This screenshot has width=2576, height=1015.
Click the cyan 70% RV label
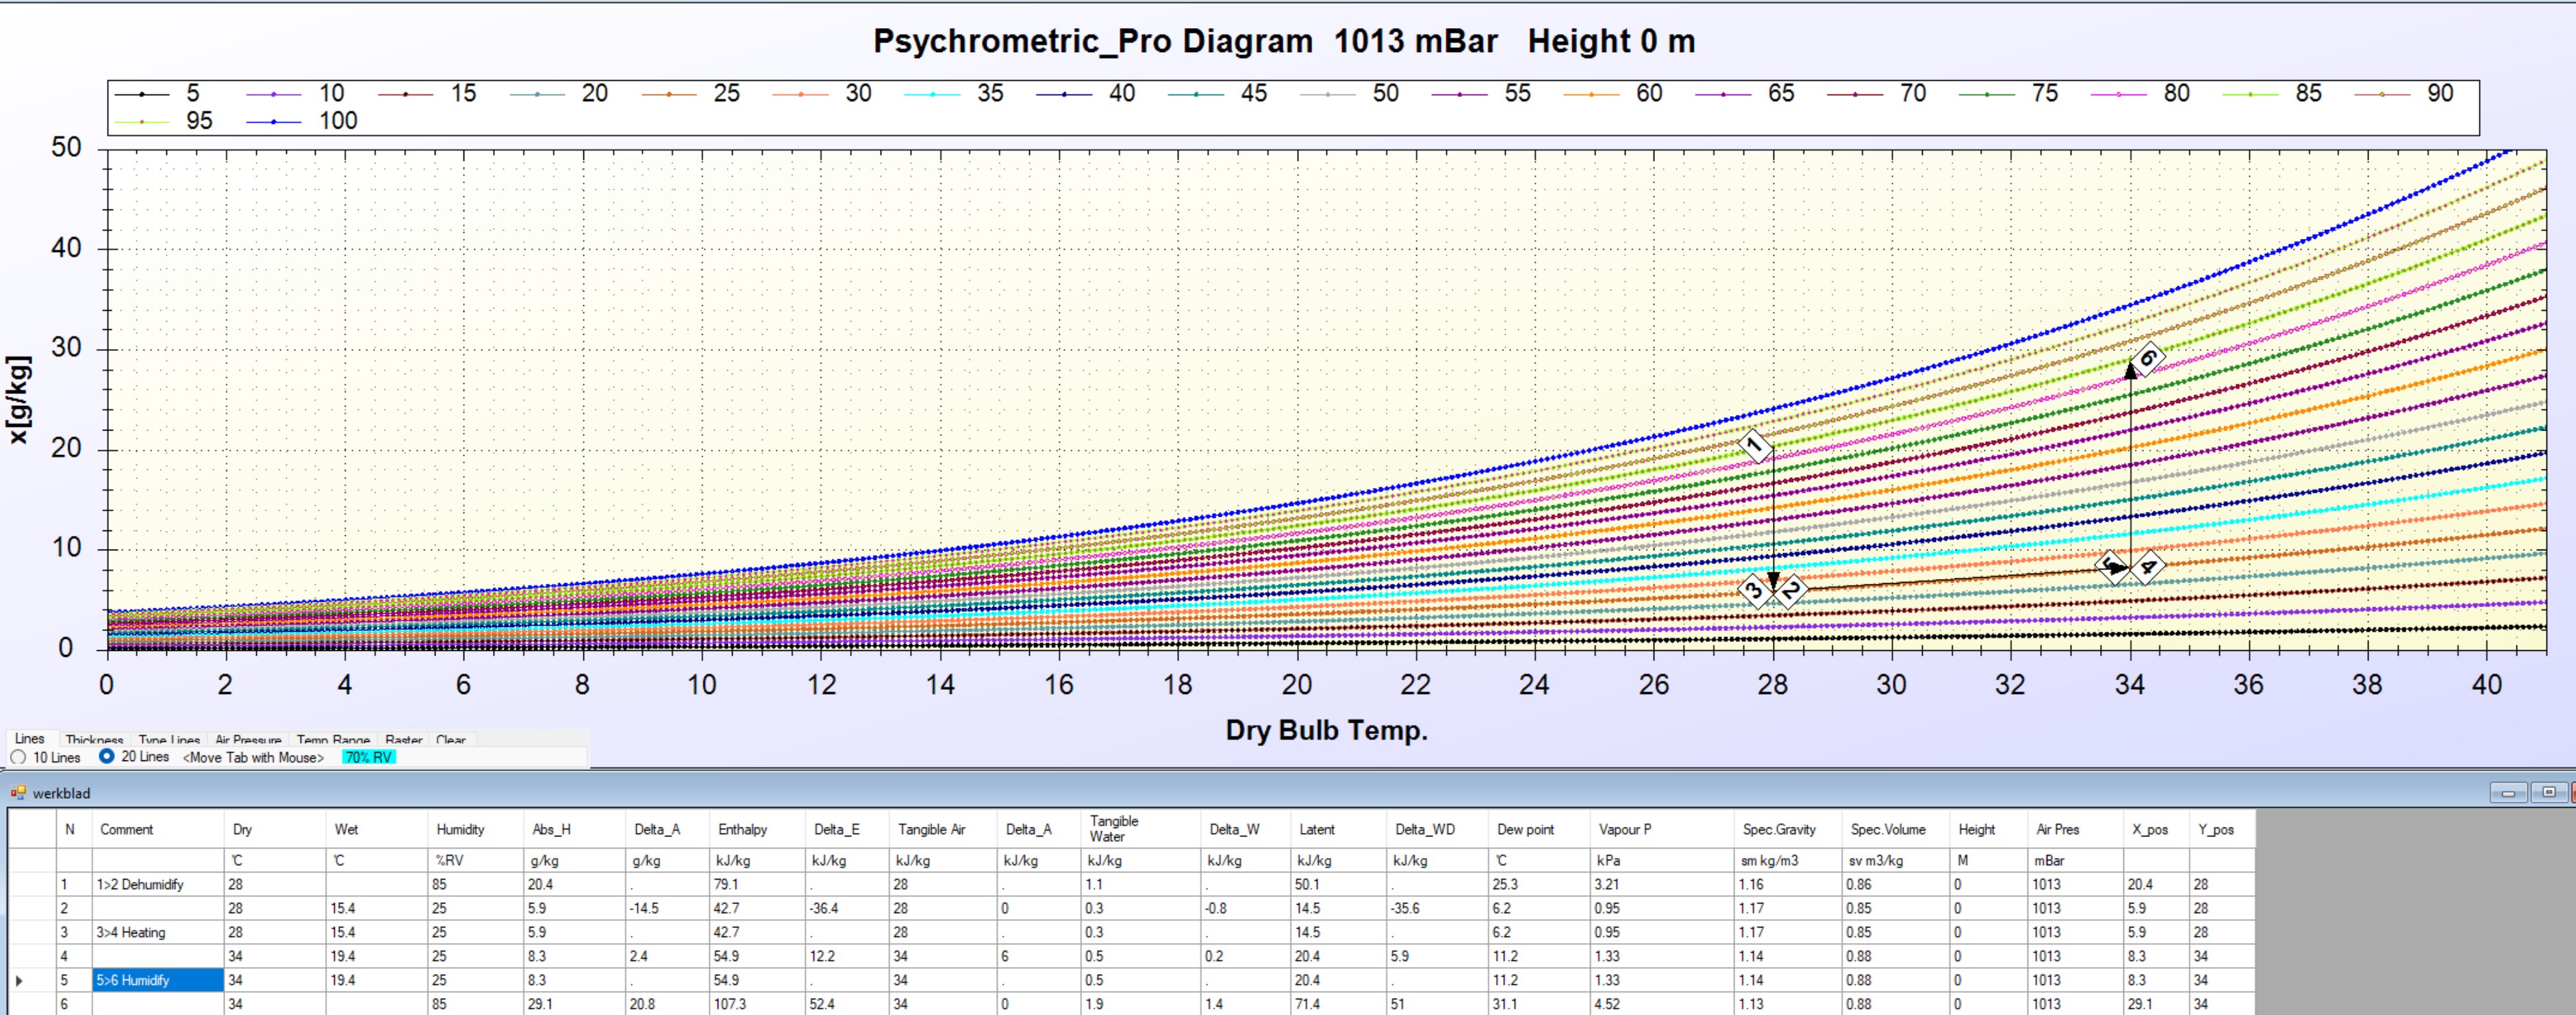tap(368, 758)
